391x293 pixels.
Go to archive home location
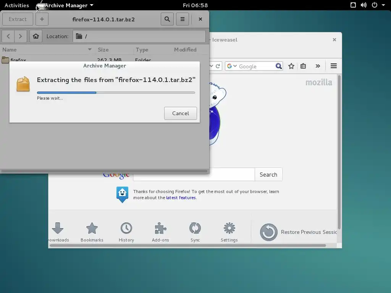pos(36,36)
